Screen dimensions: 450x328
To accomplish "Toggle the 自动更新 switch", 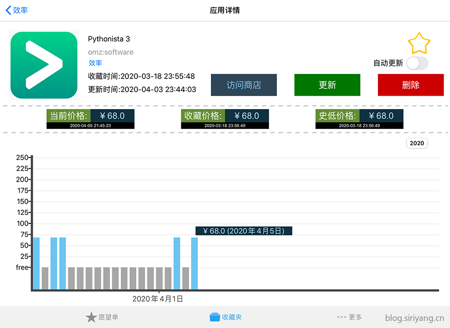I will point(417,63).
